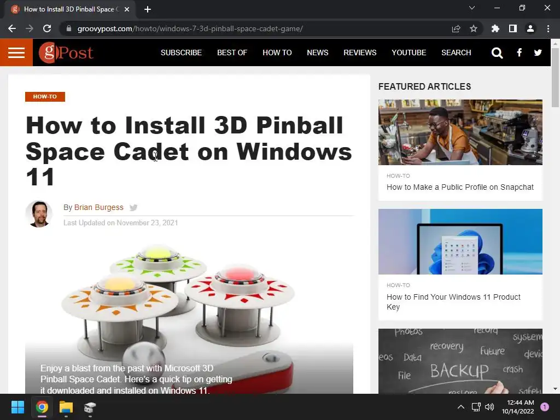Open a new browser tab
Screen dimensions: 560x420
[148, 9]
